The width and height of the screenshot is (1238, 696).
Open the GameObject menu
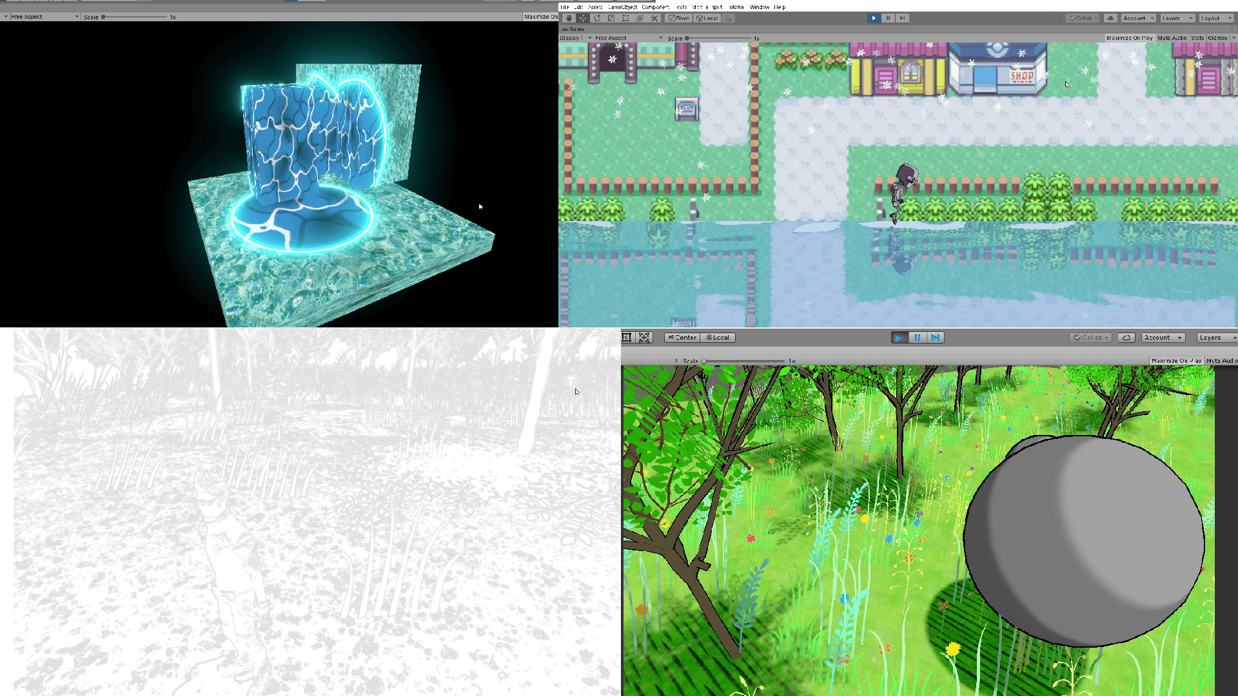622,7
